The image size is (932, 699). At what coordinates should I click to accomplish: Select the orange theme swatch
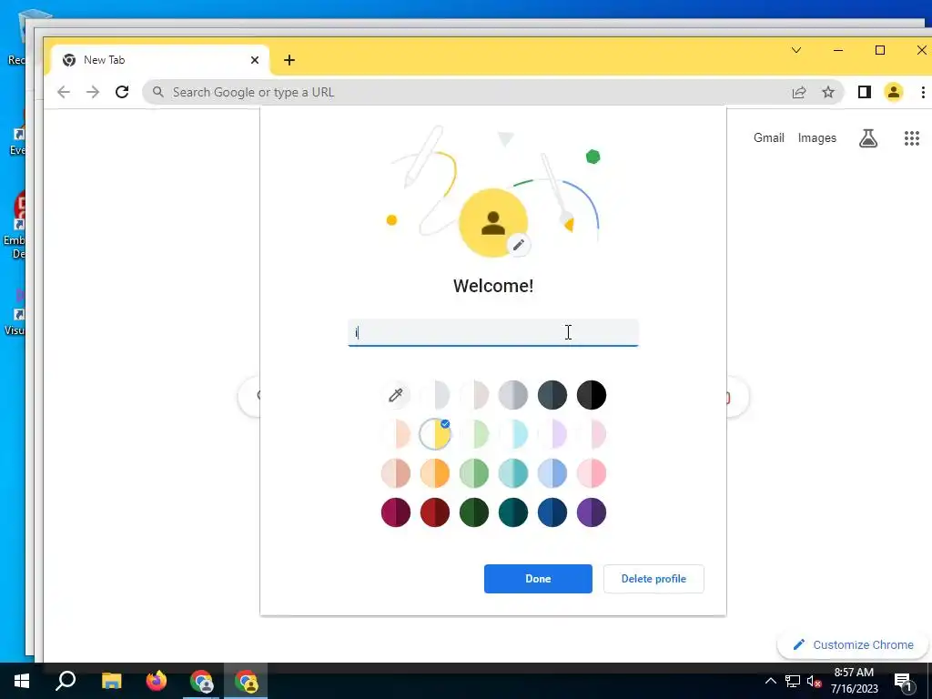(x=435, y=473)
